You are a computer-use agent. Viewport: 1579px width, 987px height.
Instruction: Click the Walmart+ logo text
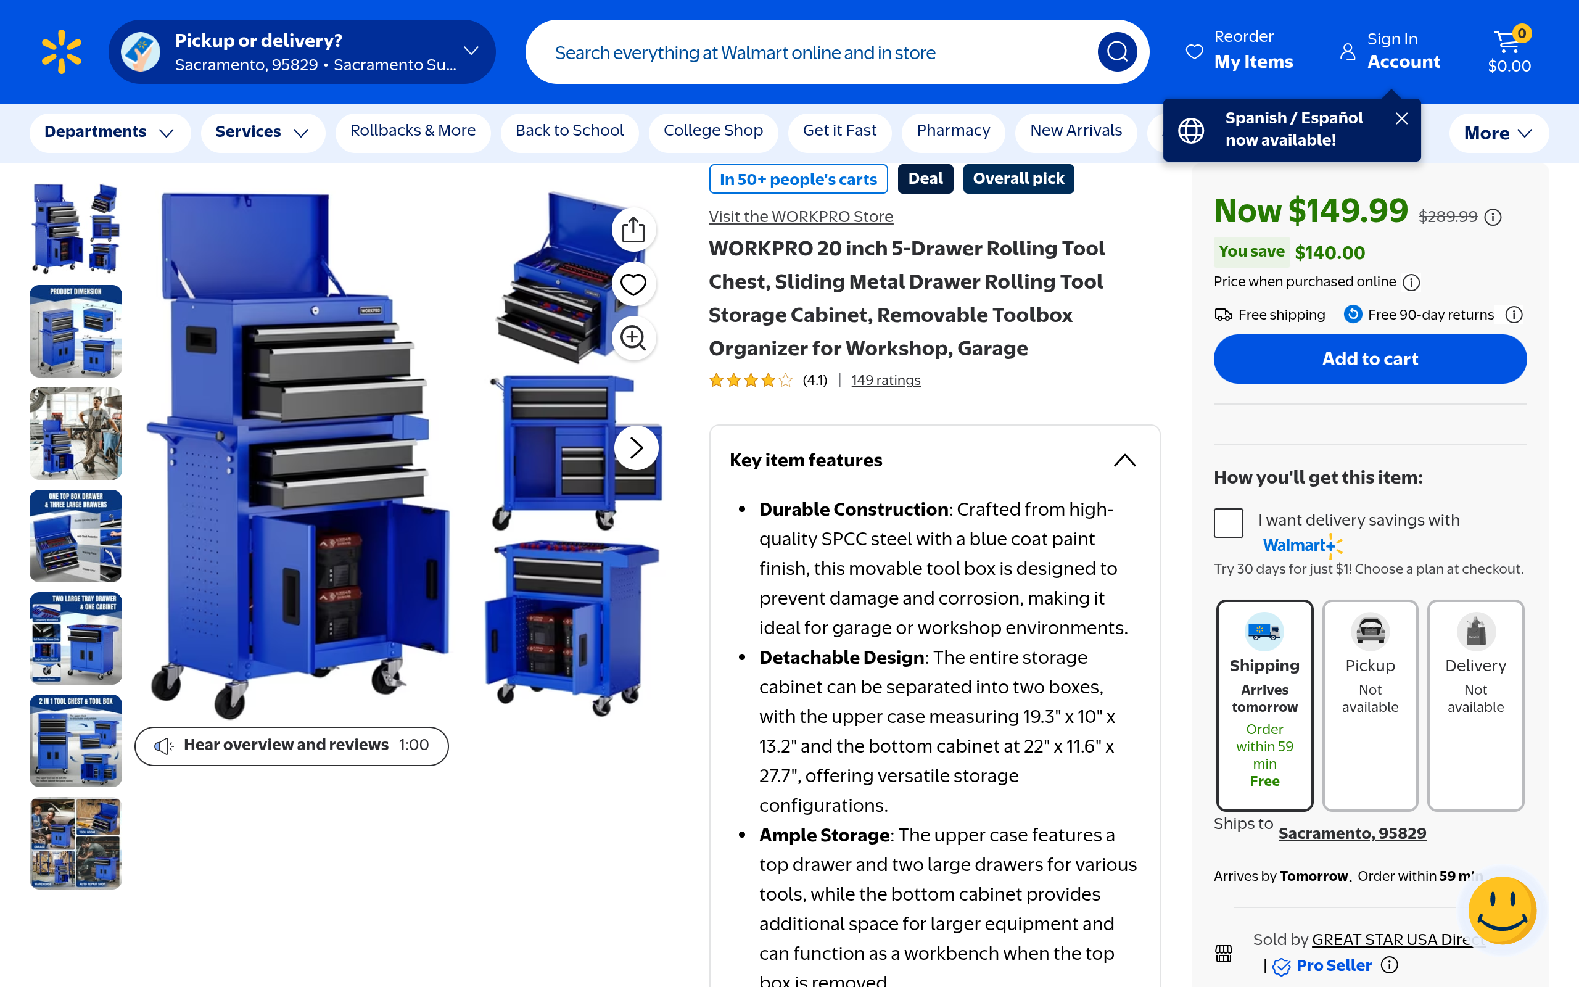pos(1303,546)
